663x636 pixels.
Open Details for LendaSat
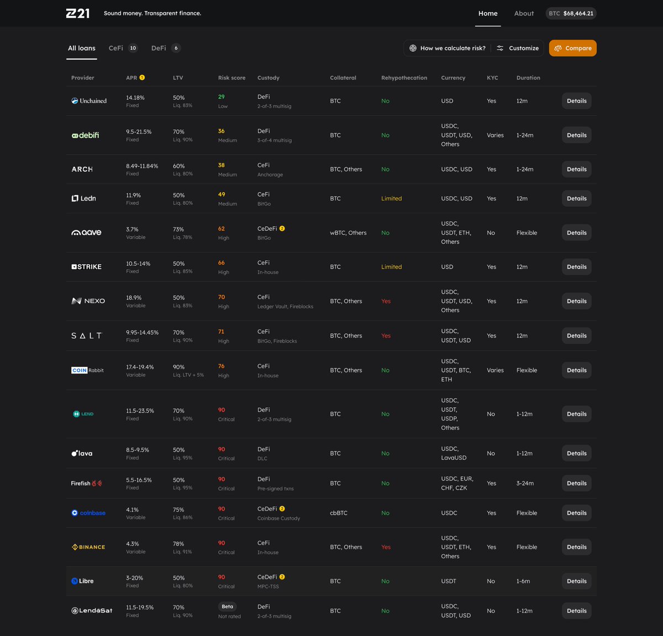577,611
